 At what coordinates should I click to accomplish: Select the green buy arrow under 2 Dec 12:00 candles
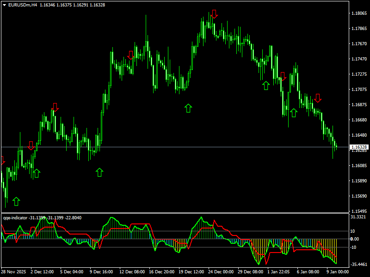[x=37, y=173]
